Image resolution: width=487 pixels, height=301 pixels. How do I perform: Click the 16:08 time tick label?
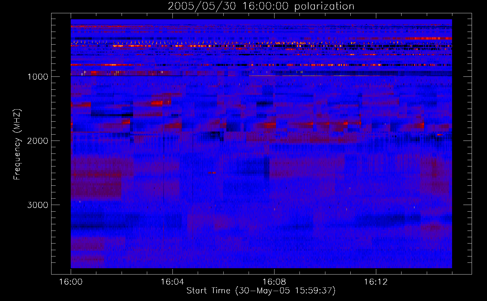tap(274, 282)
